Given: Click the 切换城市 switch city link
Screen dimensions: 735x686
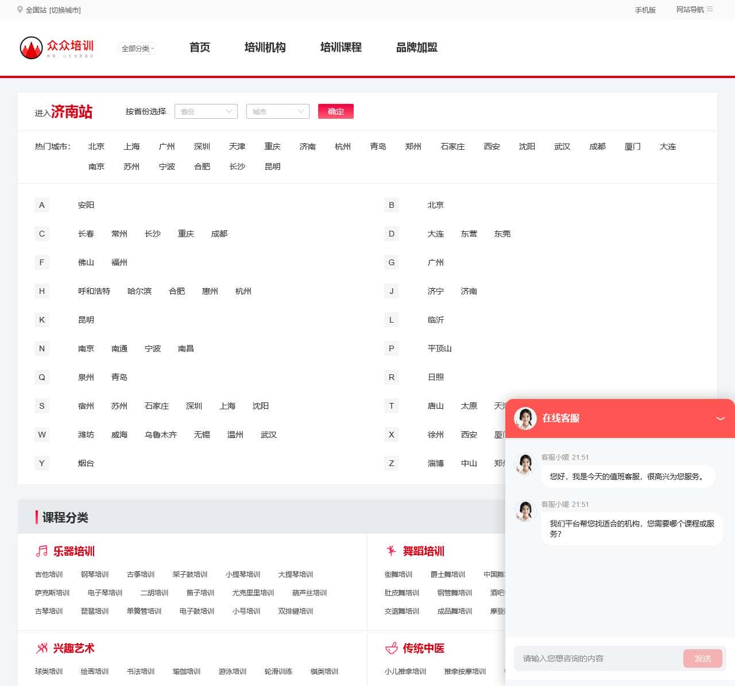Looking at the screenshot, I should click(x=65, y=10).
